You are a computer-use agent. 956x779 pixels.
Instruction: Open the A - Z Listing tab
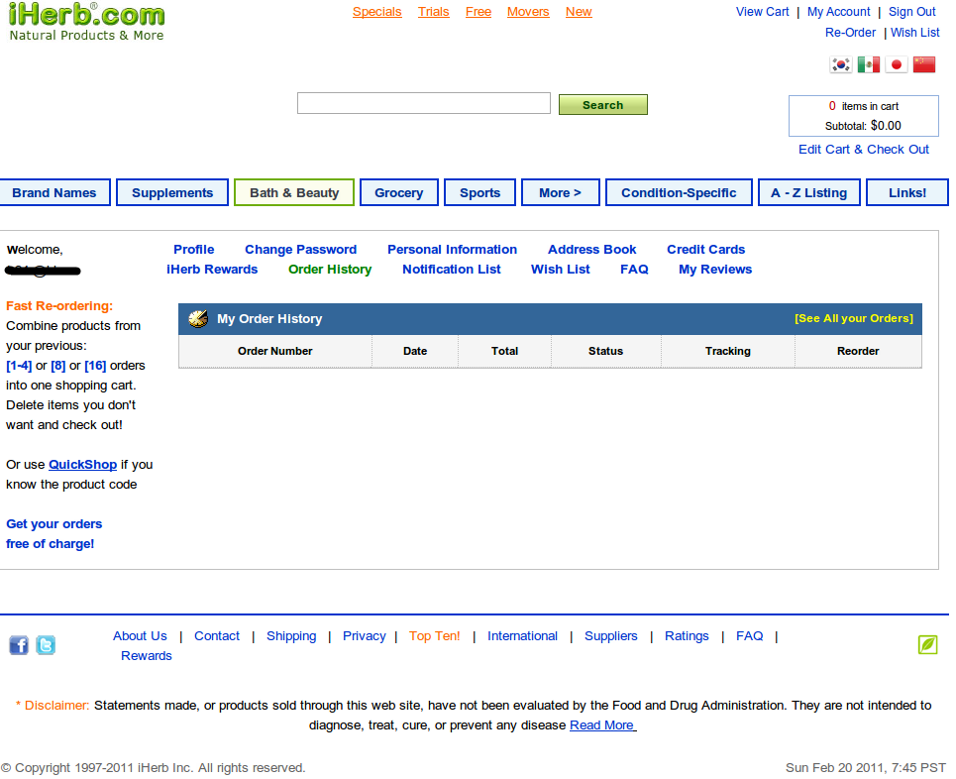click(809, 192)
